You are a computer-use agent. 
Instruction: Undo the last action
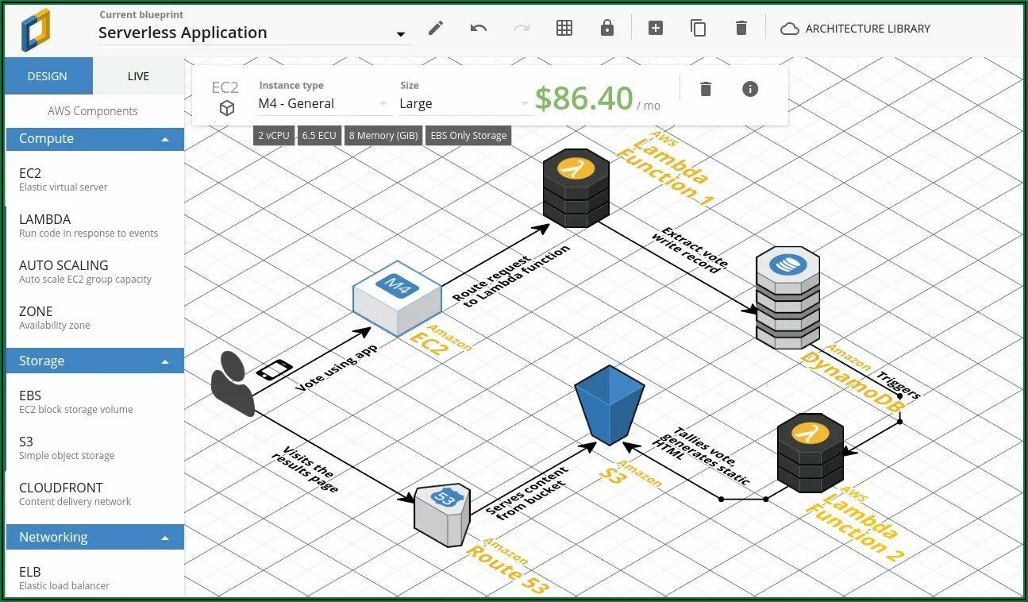coord(479,28)
